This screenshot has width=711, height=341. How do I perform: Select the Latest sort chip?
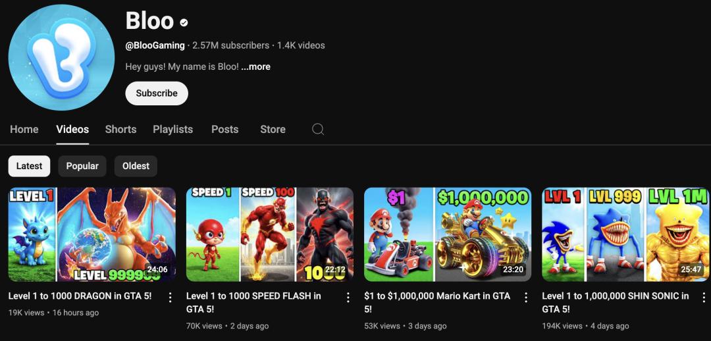tap(29, 166)
